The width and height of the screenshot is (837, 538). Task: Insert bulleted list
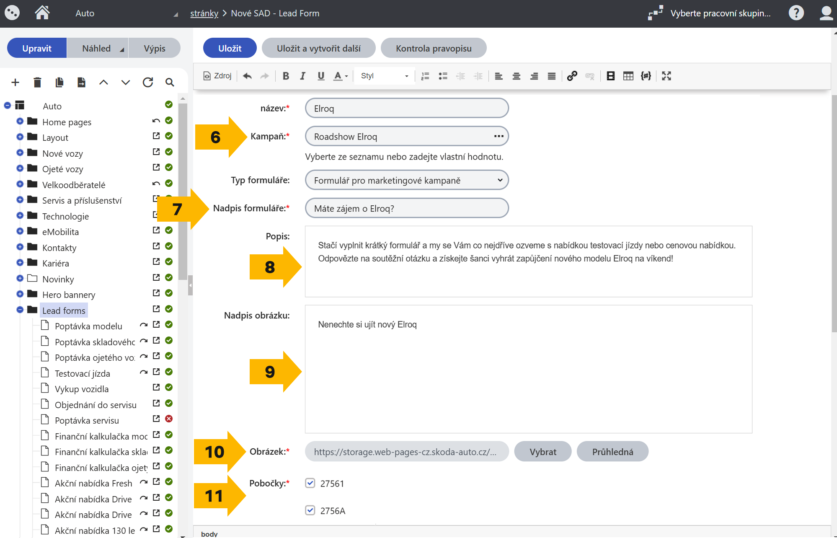pyautogui.click(x=443, y=76)
